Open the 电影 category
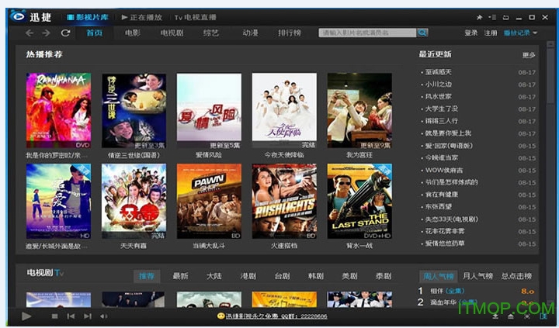559x328 pixels. tap(133, 33)
